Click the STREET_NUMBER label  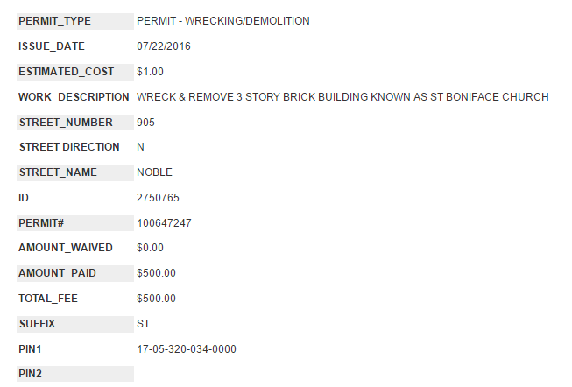(66, 122)
